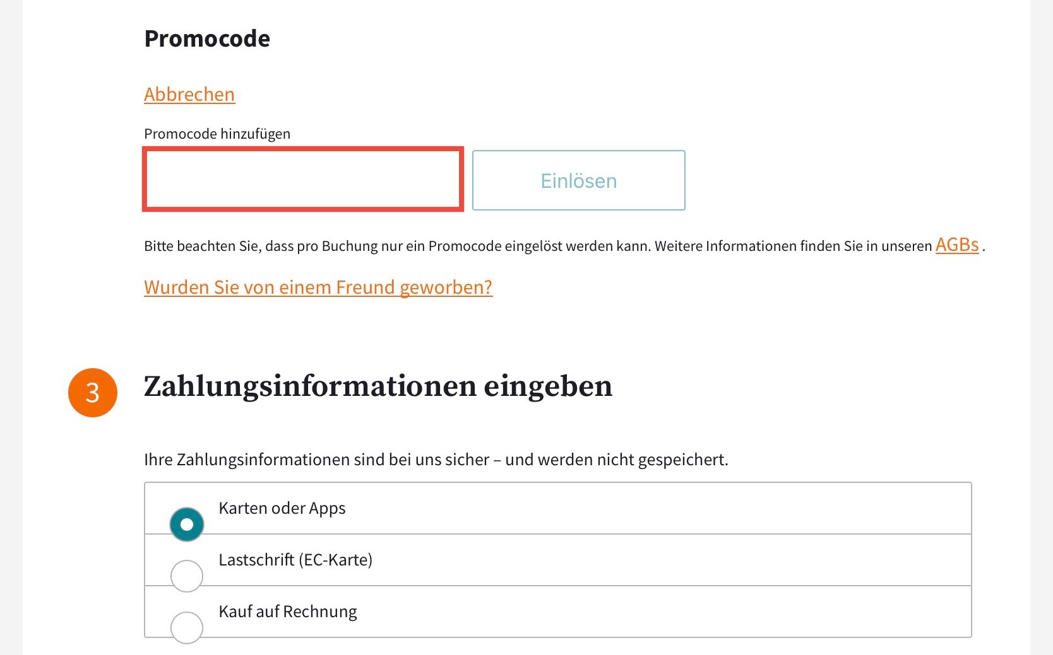1053x655 pixels.
Task: Click the Abbrechen link
Action: (x=189, y=95)
